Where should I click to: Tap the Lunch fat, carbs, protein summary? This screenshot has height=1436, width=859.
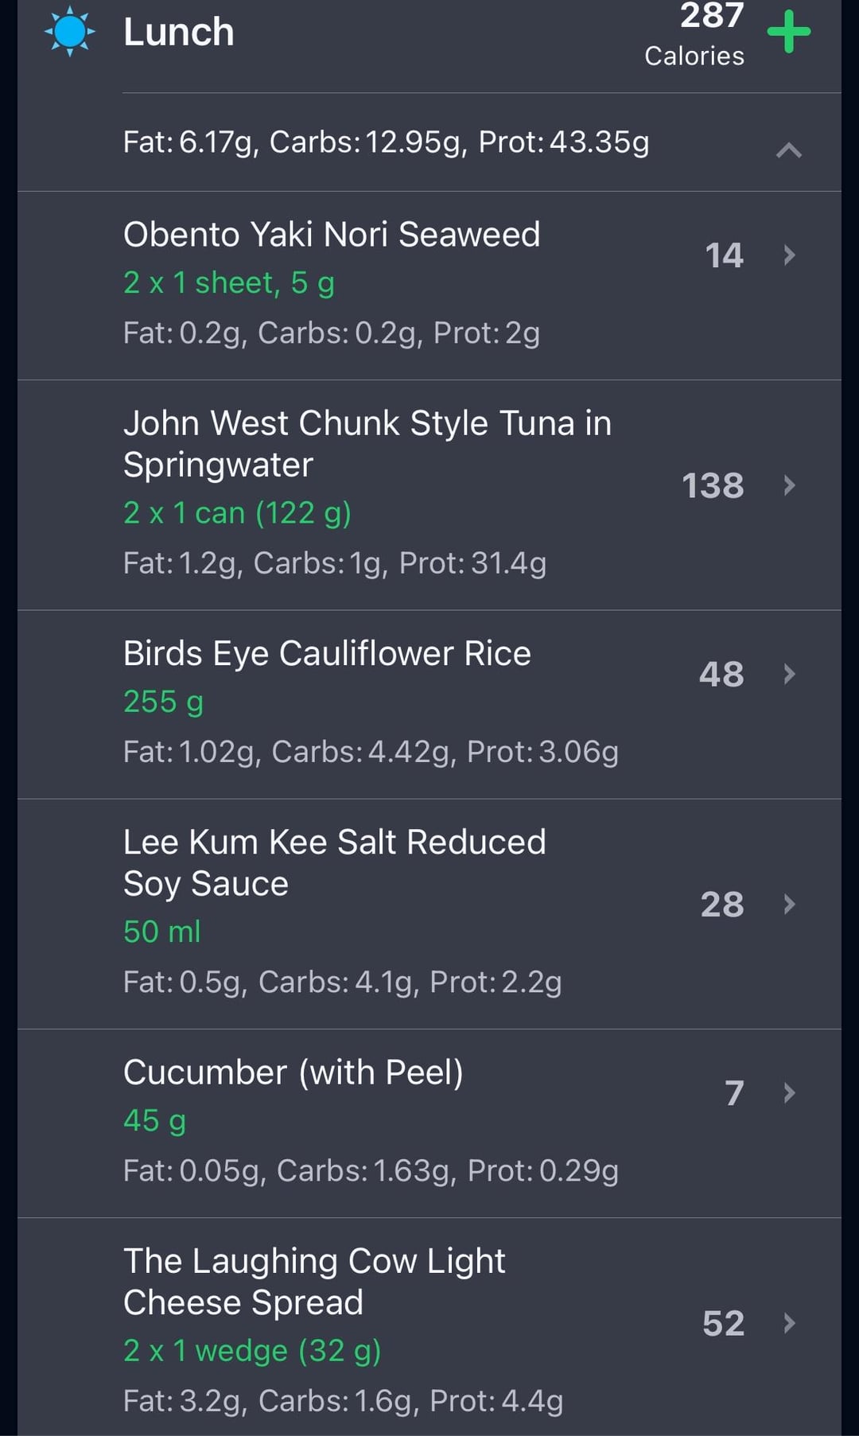tap(387, 142)
